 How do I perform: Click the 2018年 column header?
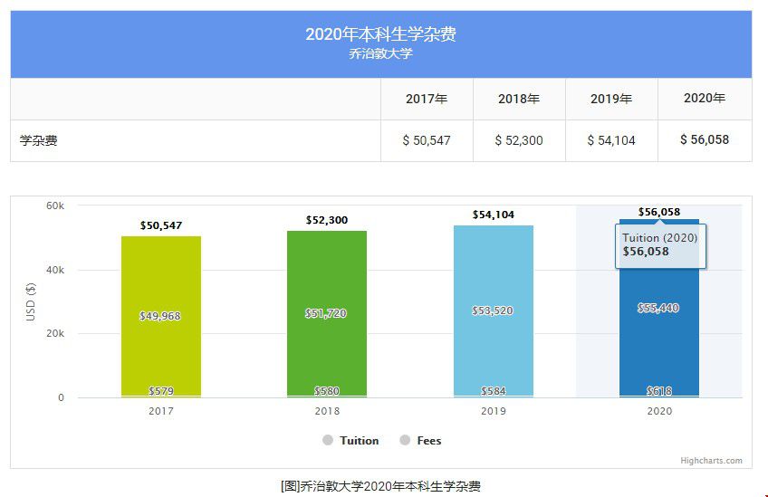[x=519, y=99]
